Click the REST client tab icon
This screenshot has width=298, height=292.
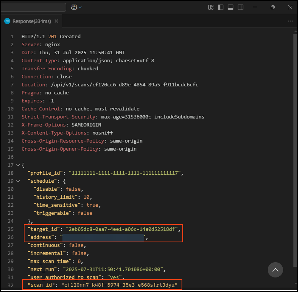(7, 21)
